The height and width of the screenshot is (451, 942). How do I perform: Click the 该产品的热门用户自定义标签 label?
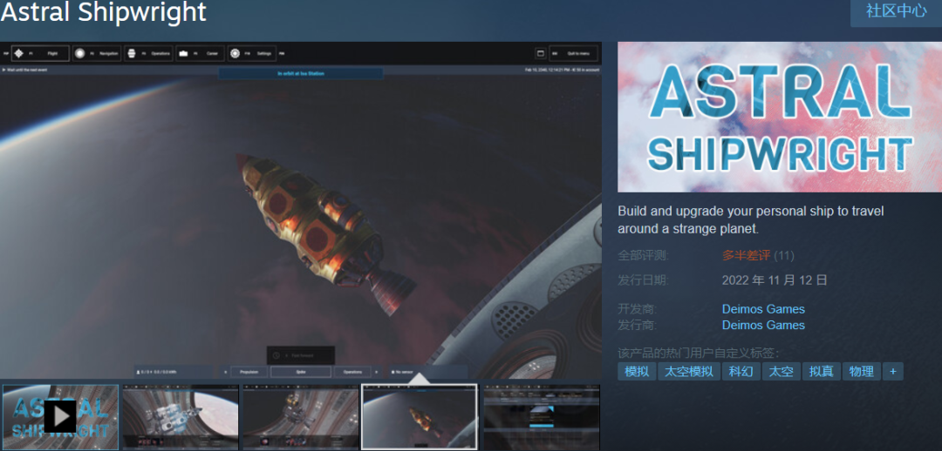[698, 353]
